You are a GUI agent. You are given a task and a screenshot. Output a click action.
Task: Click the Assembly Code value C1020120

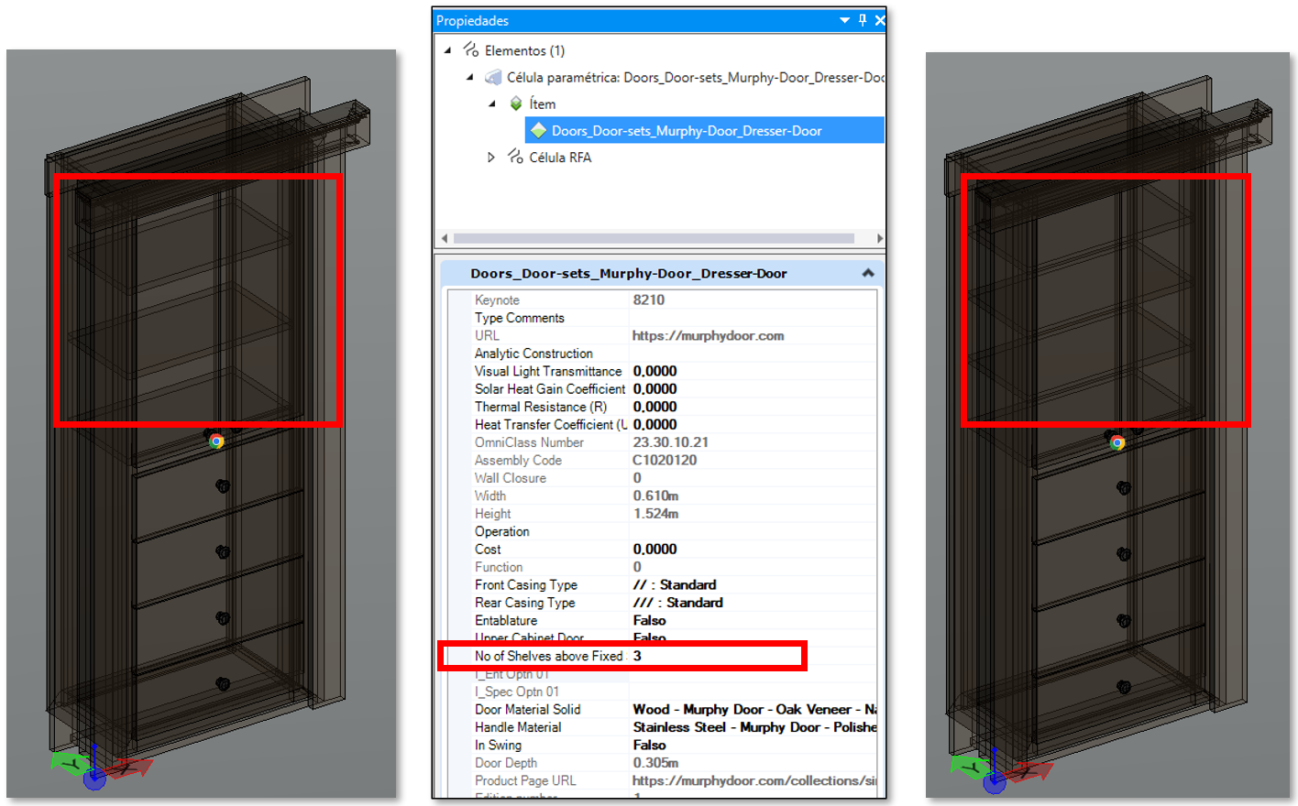pyautogui.click(x=665, y=461)
